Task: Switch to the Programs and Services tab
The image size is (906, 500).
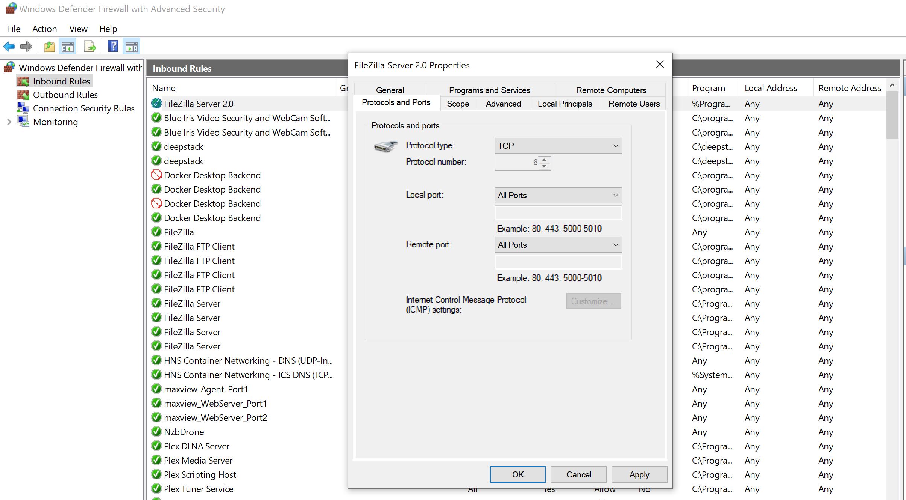Action: [490, 90]
